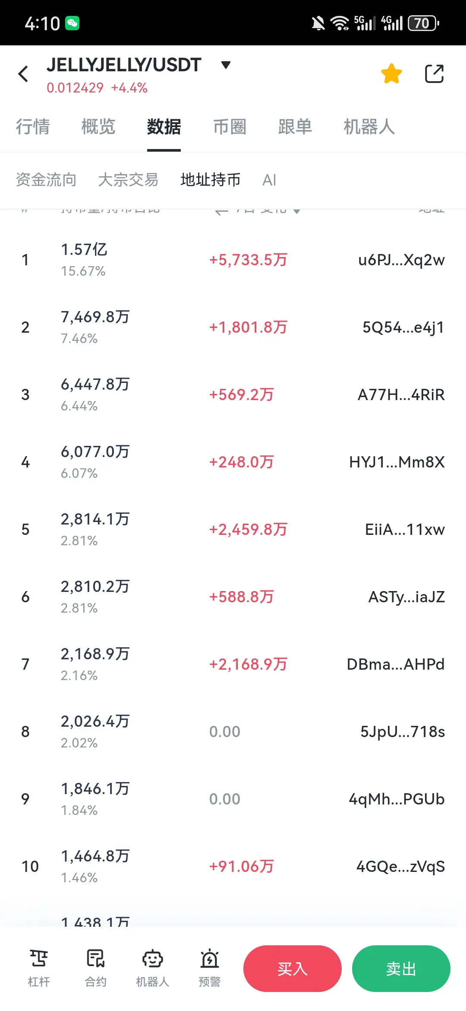Open address DBma...AHPd holder row

(x=233, y=664)
